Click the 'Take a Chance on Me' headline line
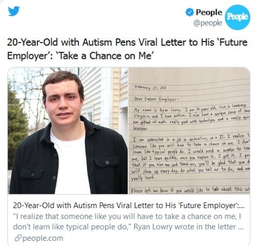This screenshot has height=246, width=255. [80, 56]
